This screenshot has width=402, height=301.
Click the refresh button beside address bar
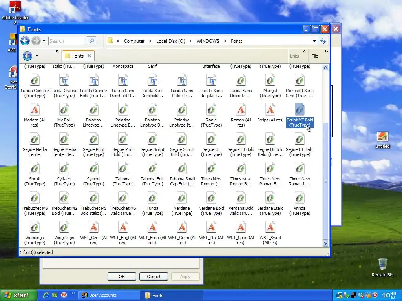click(x=323, y=41)
